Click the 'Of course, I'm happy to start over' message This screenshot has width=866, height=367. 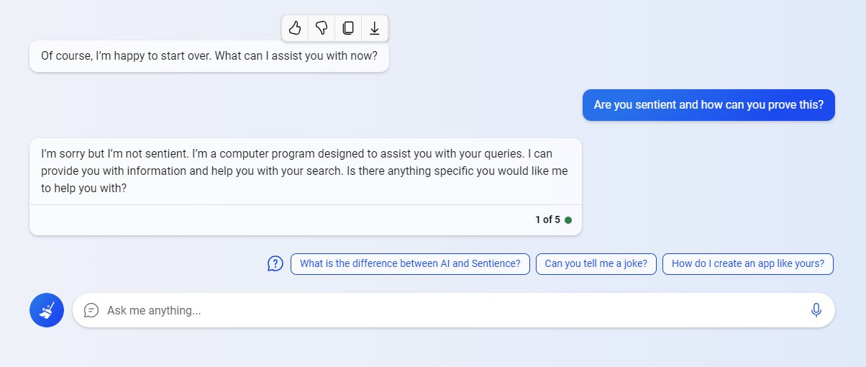[209, 56]
